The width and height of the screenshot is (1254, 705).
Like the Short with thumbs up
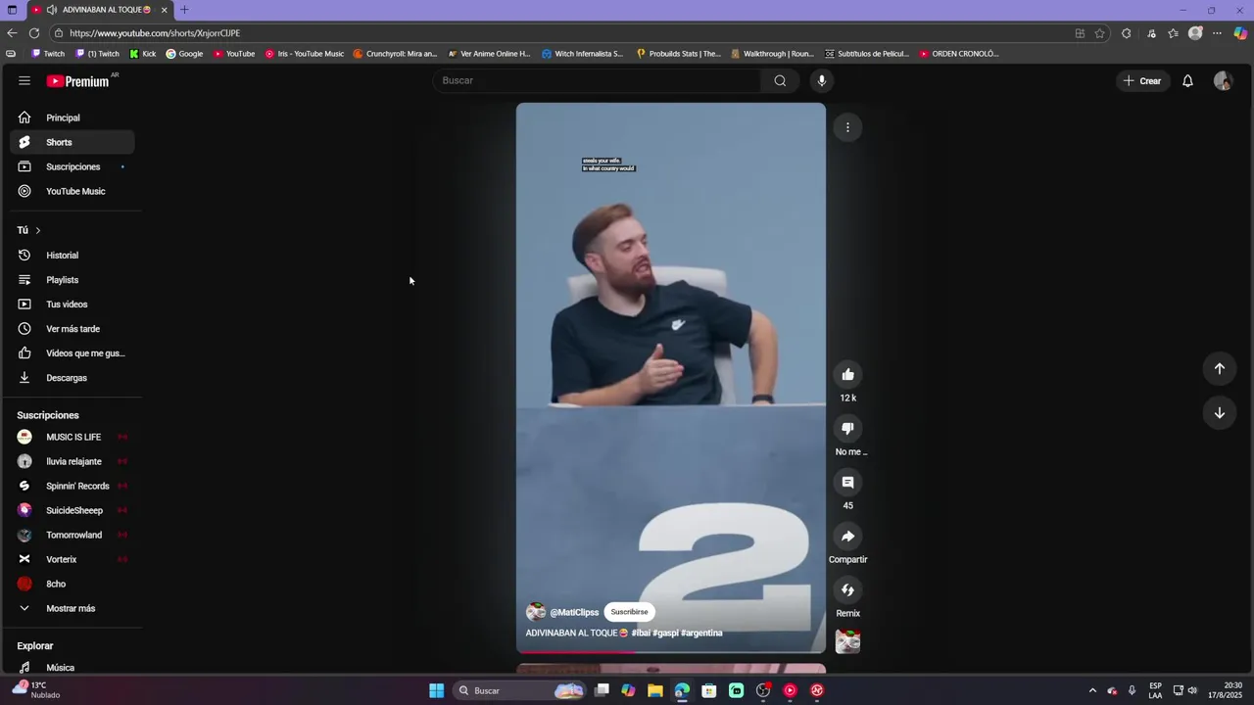click(847, 374)
